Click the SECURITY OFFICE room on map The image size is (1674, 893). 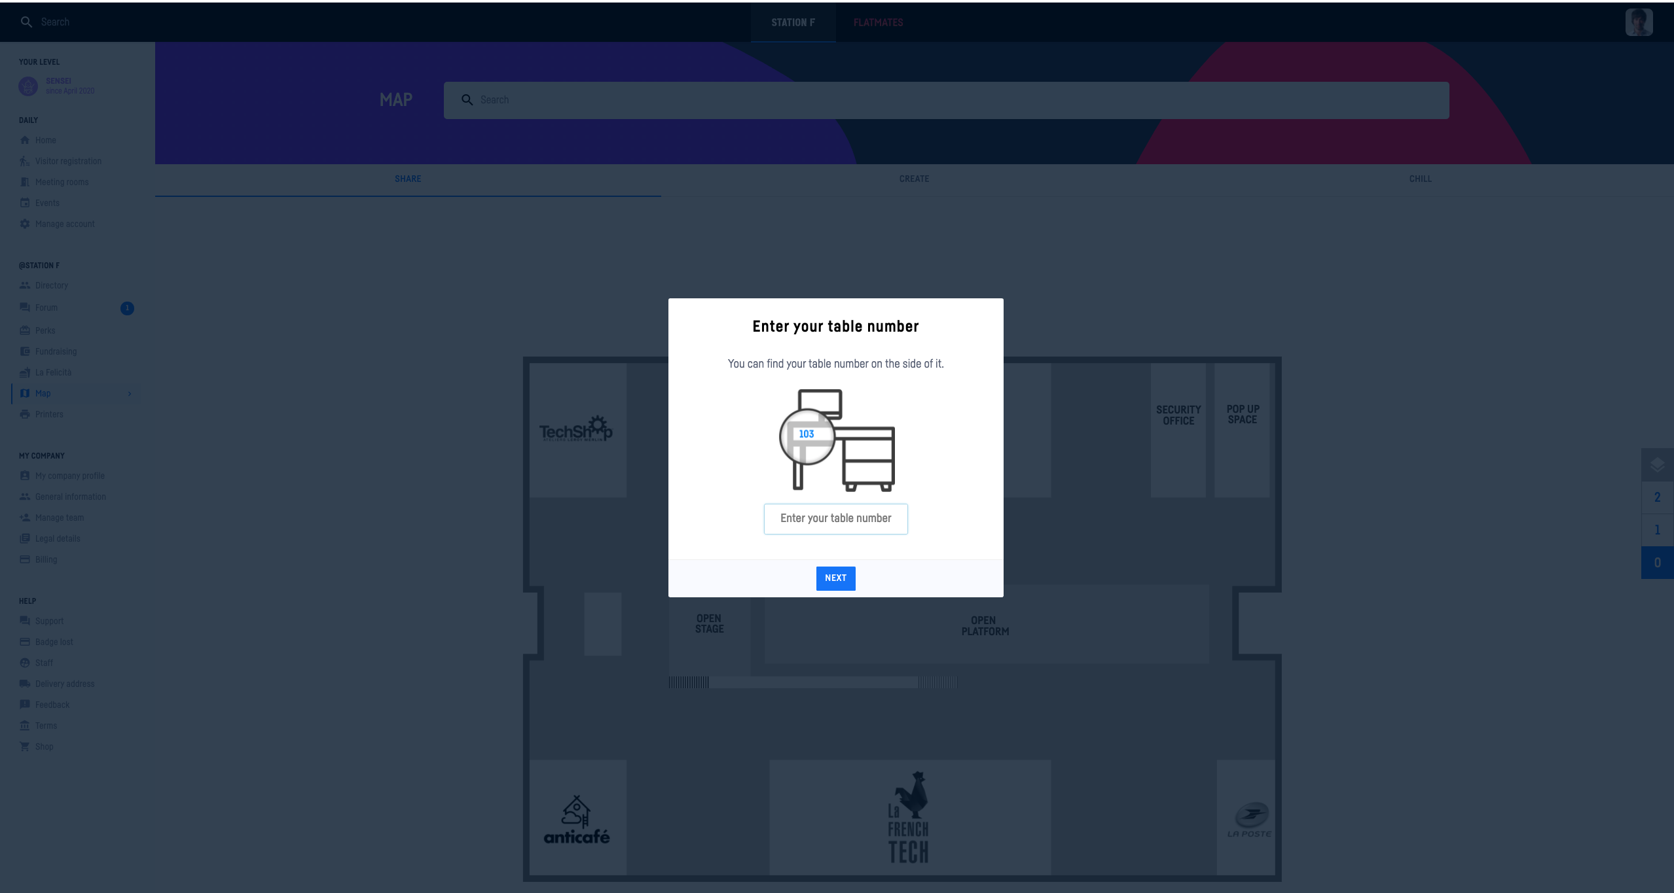tap(1178, 430)
